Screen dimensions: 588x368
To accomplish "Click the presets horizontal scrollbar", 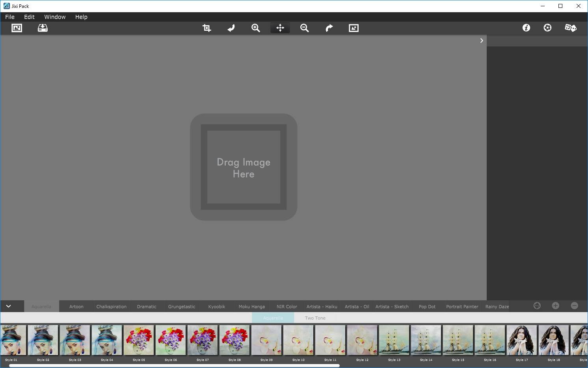I will tap(174, 366).
